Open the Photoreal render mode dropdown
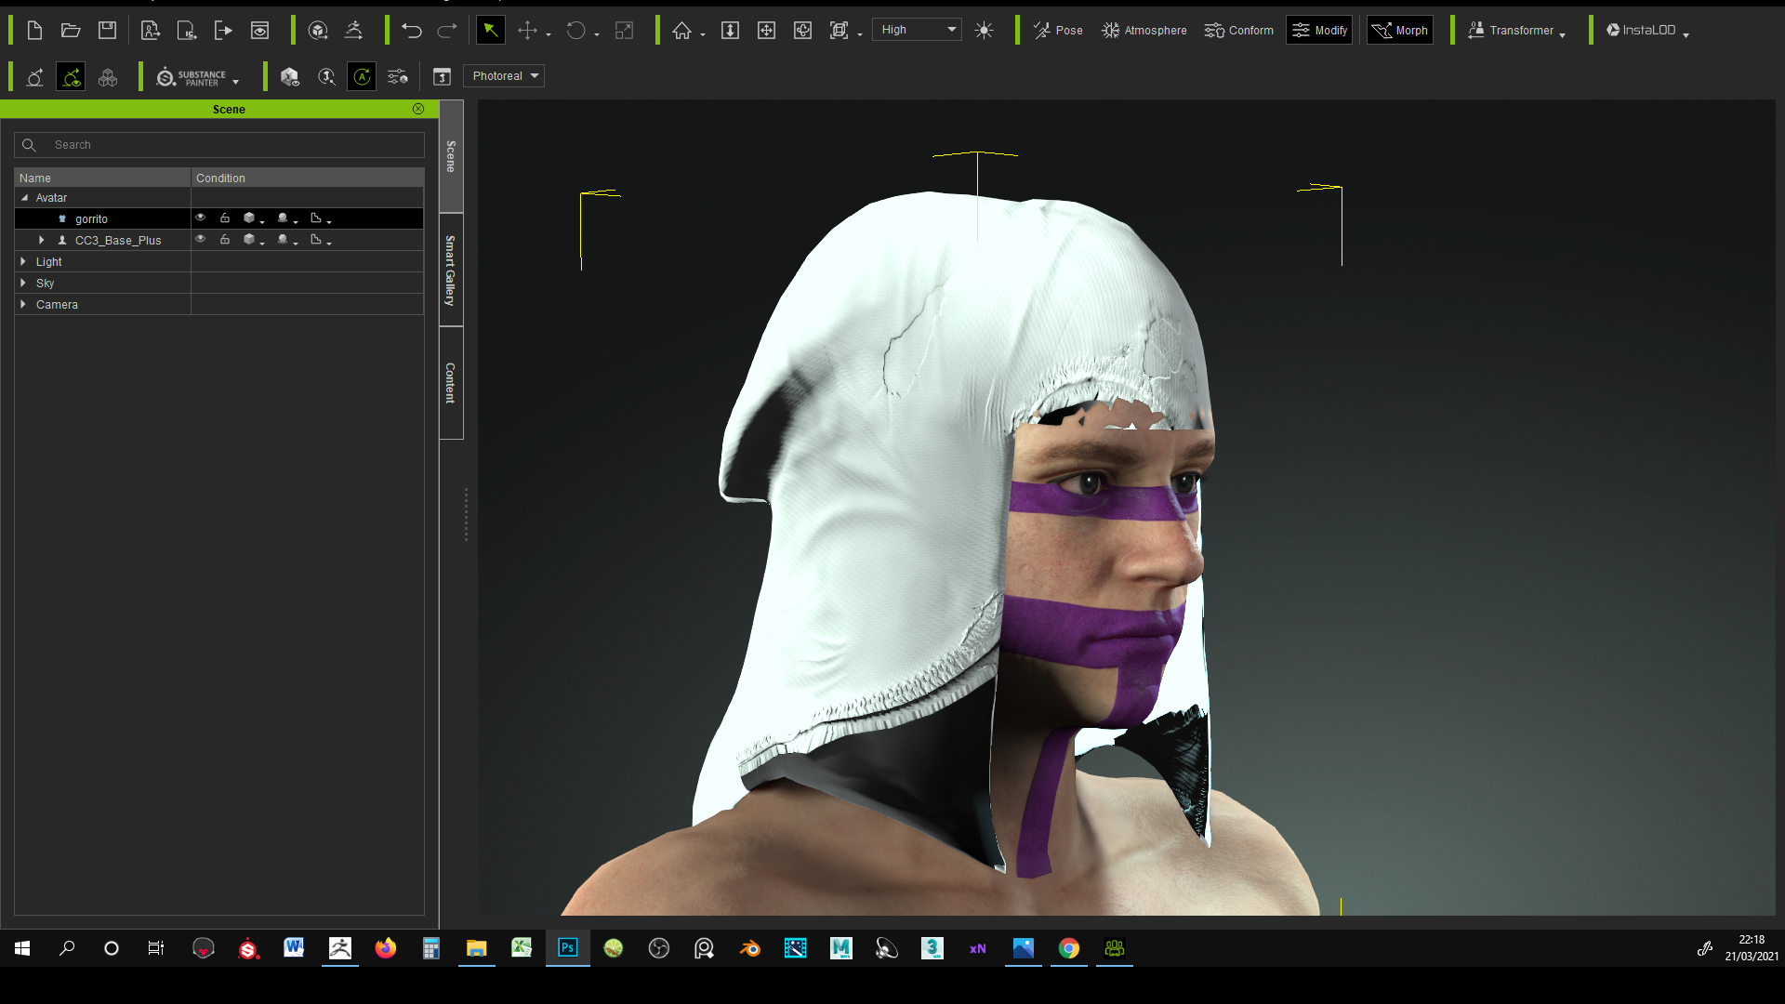Screen dimensions: 1785x1004 (504, 76)
